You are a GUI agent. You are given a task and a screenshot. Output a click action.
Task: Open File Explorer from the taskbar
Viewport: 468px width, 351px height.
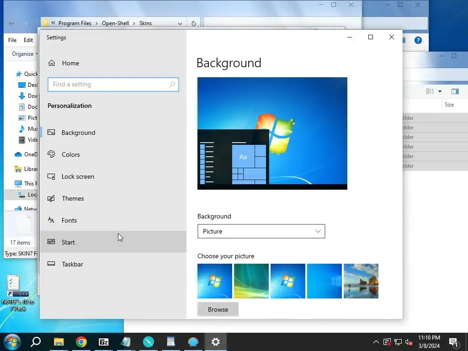click(59, 342)
